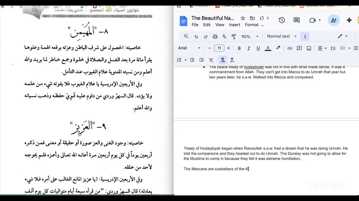Expand the checklist options arrow
359x201 pixels.
coord(349,48)
